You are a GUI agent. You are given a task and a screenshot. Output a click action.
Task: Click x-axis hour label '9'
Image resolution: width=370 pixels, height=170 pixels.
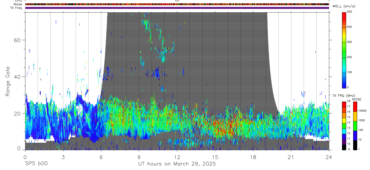pos(139,157)
